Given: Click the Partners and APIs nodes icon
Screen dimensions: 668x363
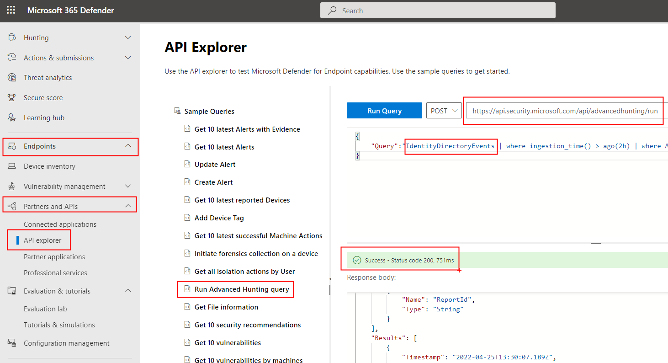Looking at the screenshot, I should (x=12, y=206).
